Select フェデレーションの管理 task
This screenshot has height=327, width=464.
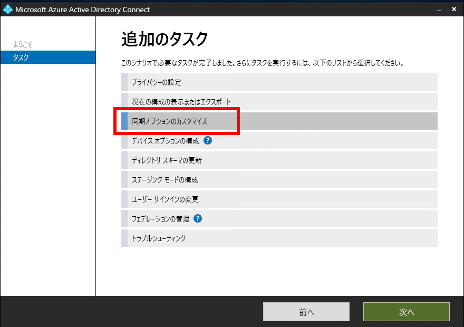tap(279, 219)
